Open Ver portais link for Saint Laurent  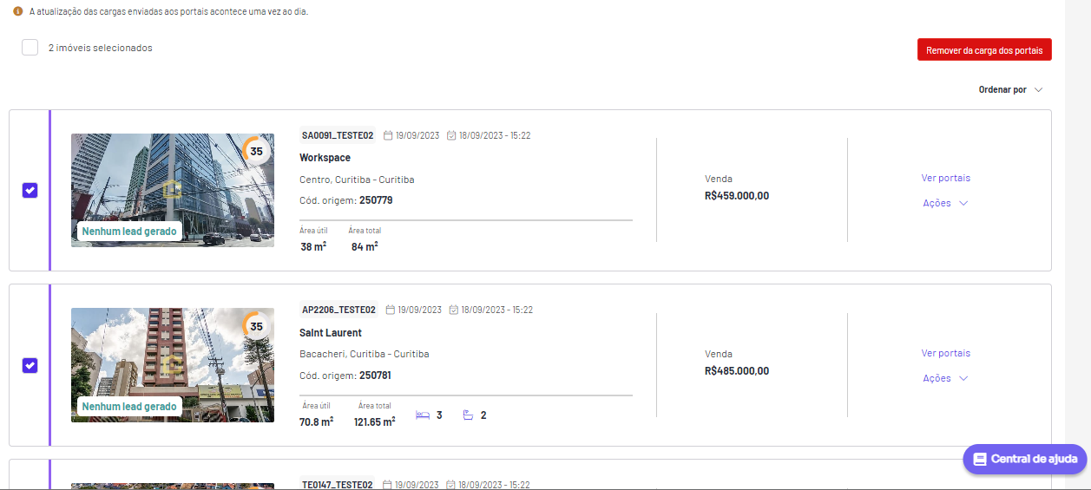click(x=946, y=353)
